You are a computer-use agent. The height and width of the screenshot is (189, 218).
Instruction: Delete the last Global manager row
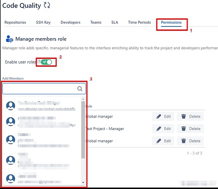(x=190, y=141)
